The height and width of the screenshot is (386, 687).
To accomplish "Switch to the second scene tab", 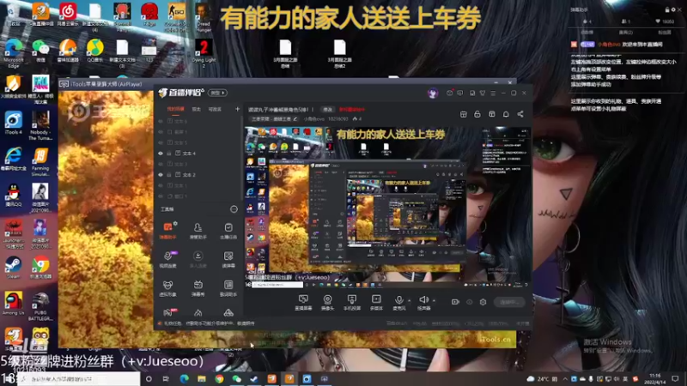I will click(197, 109).
